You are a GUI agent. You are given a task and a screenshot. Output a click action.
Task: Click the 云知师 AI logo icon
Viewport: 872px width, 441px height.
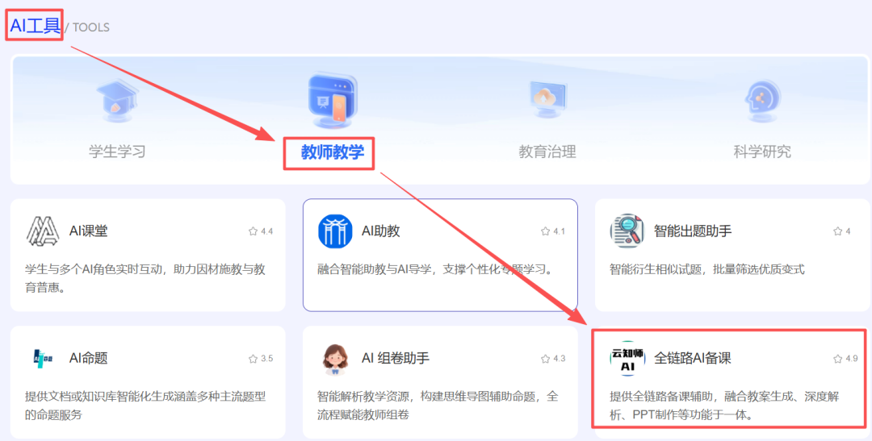(627, 359)
